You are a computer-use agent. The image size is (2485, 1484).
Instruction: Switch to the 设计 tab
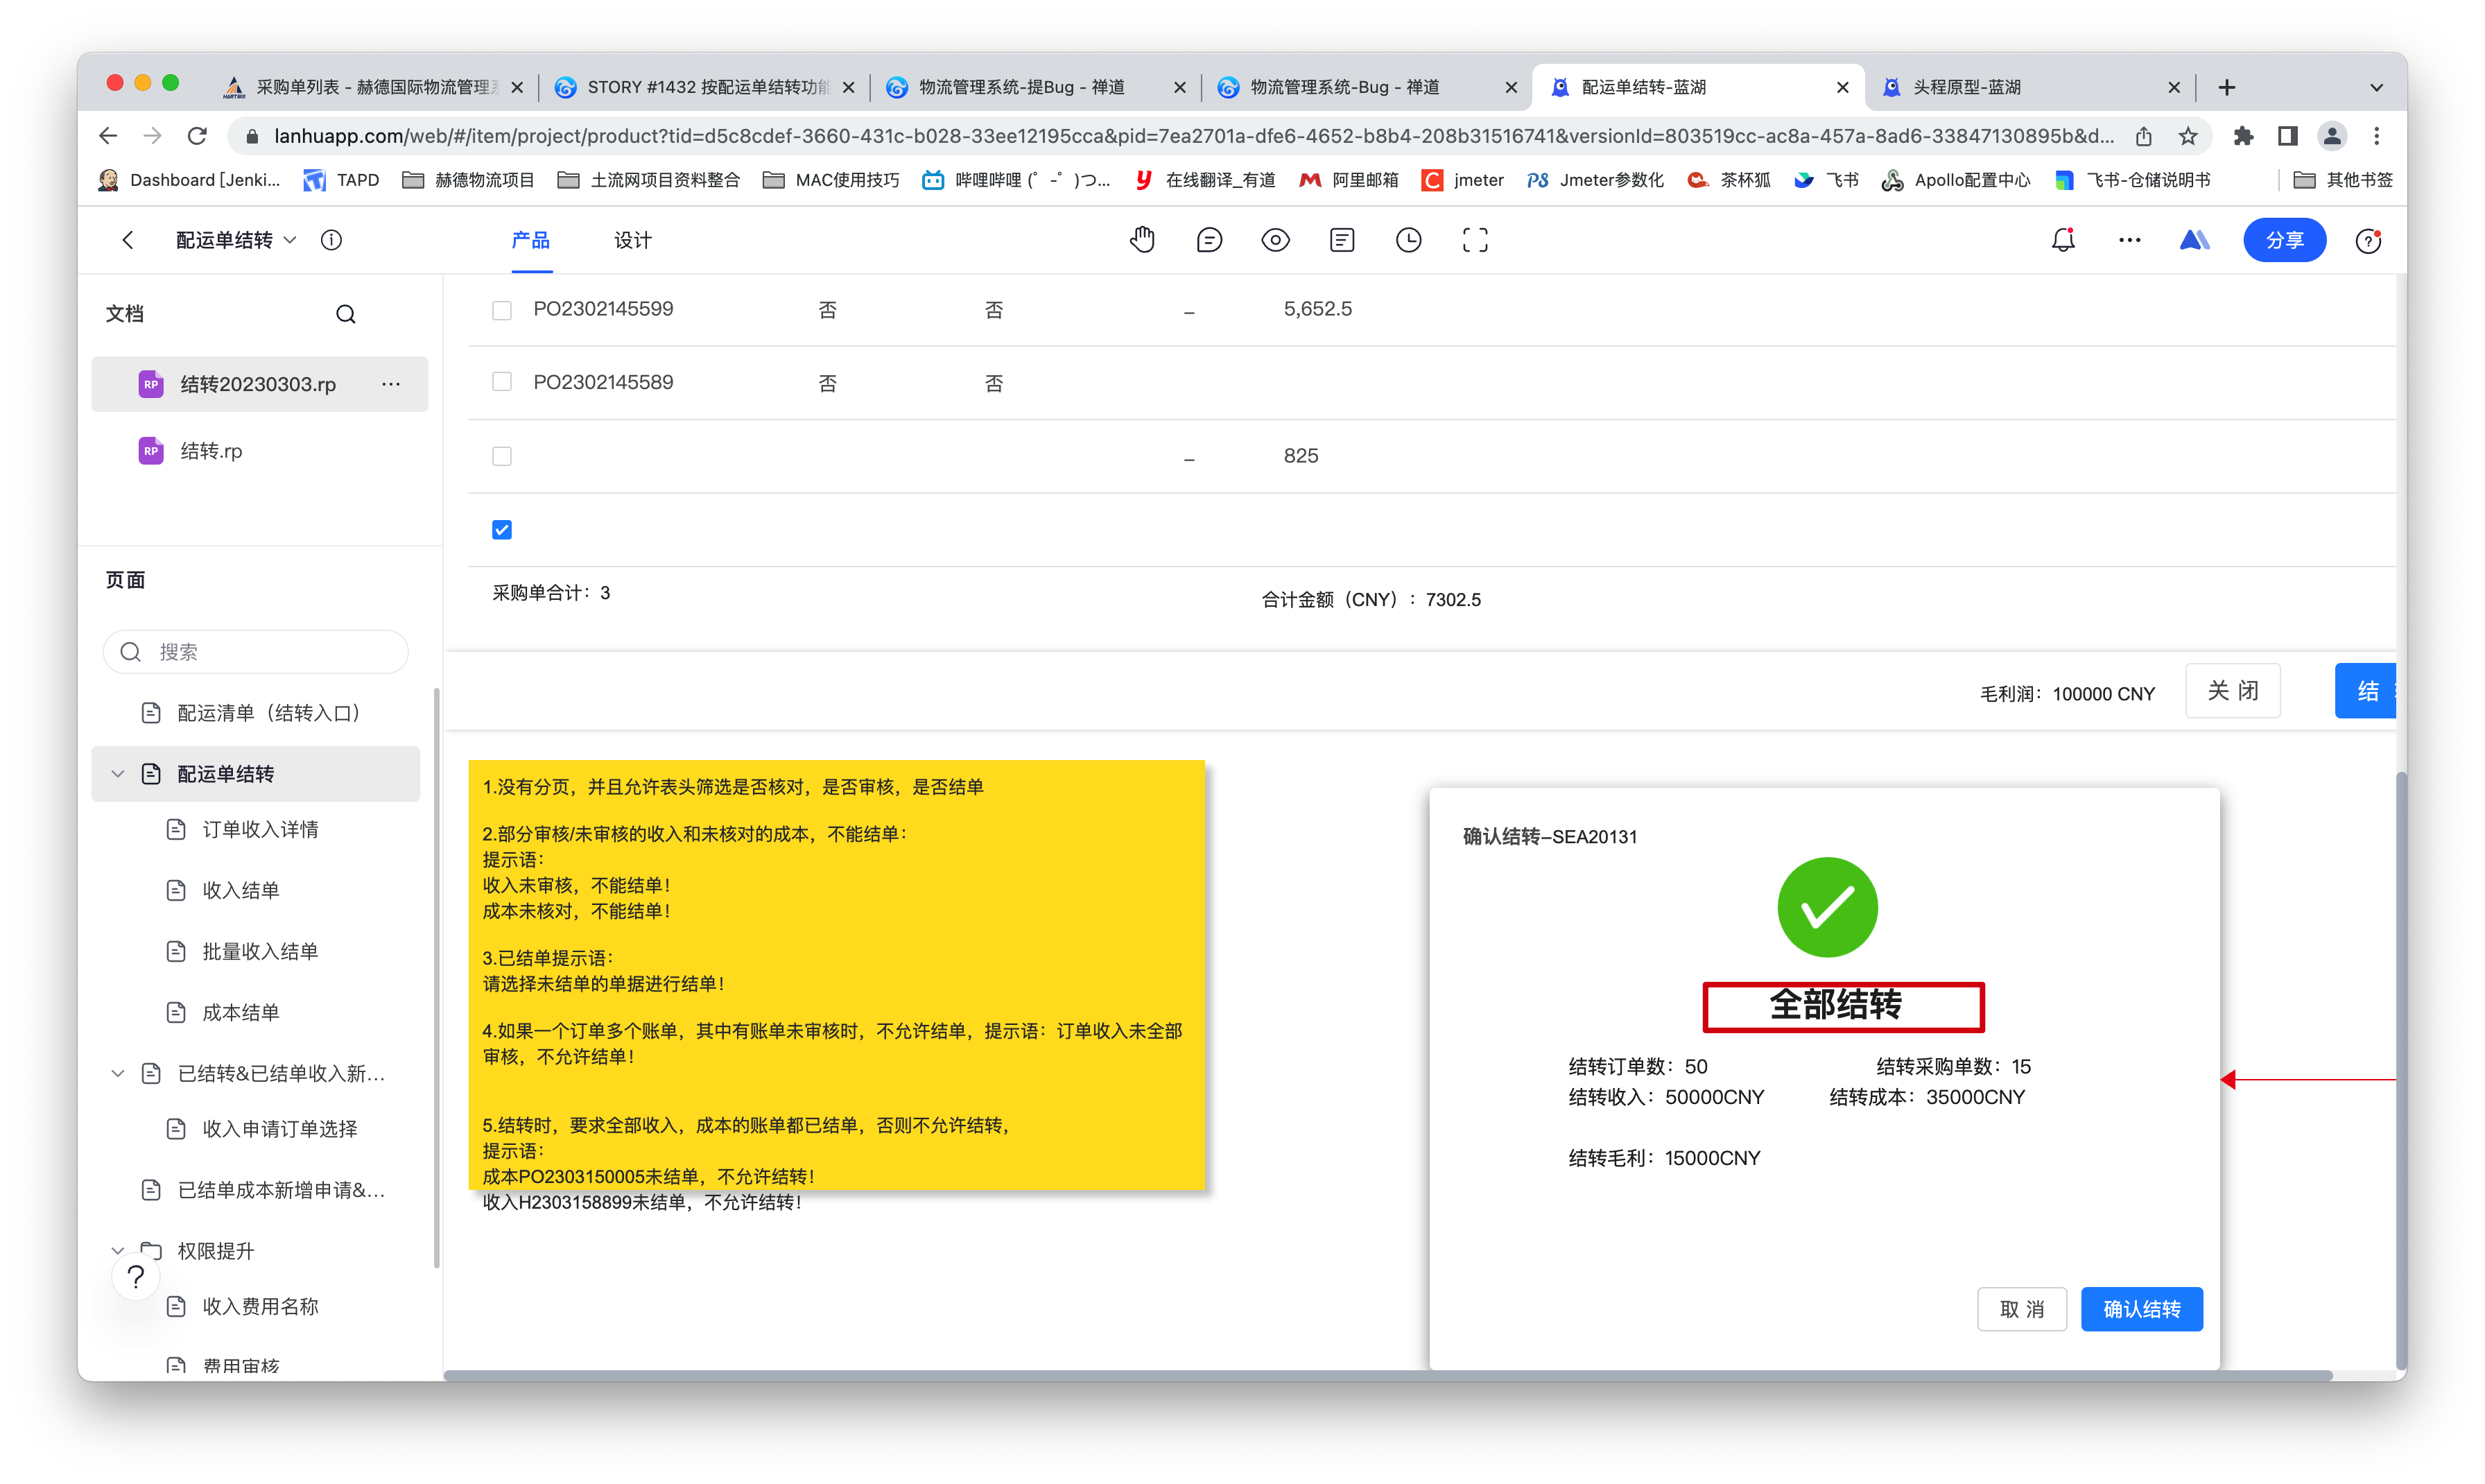[x=632, y=240]
